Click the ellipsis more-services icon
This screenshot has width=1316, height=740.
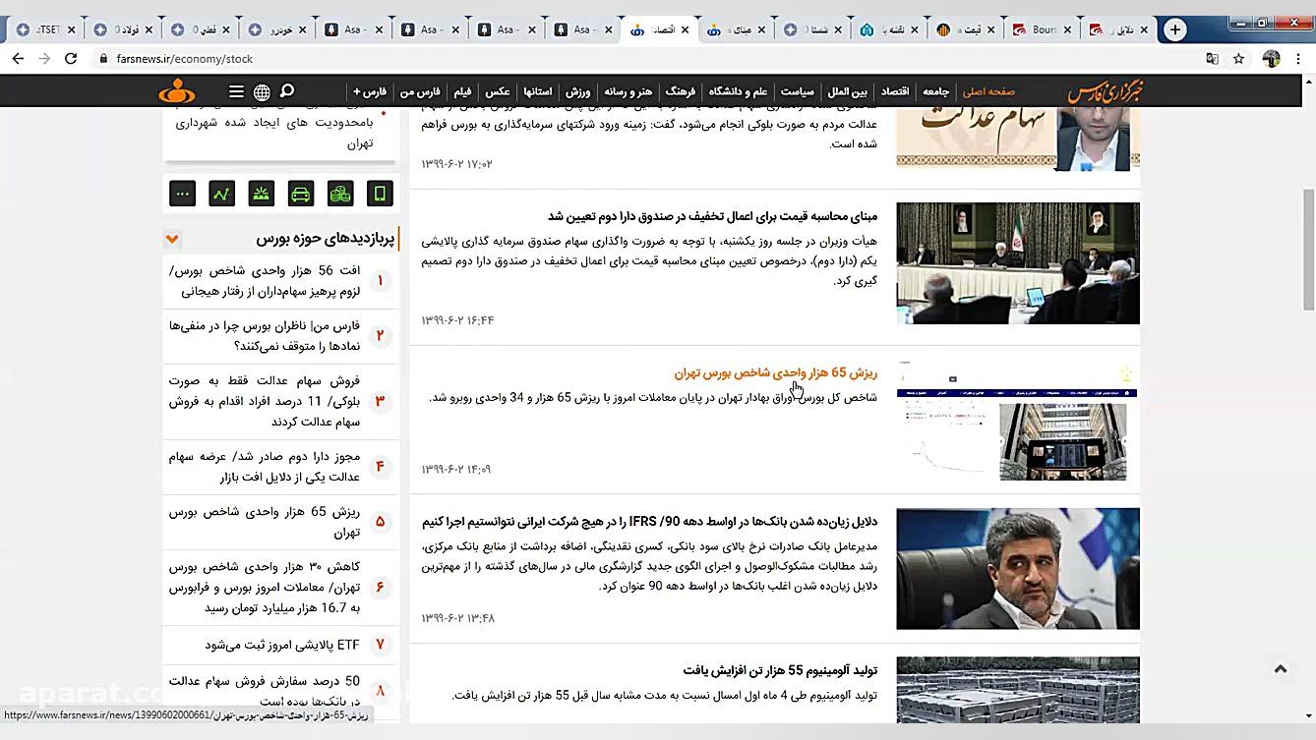[x=182, y=193]
